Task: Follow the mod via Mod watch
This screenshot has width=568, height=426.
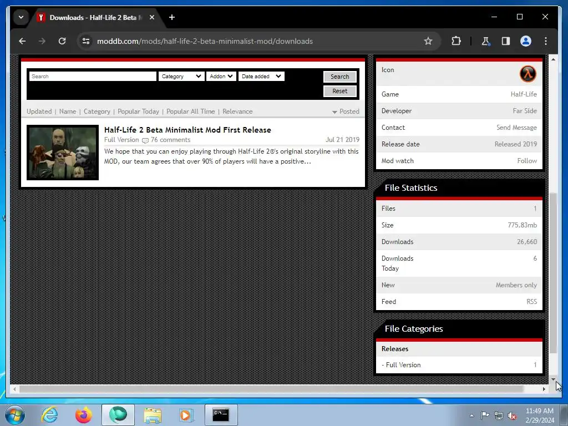Action: [x=527, y=161]
